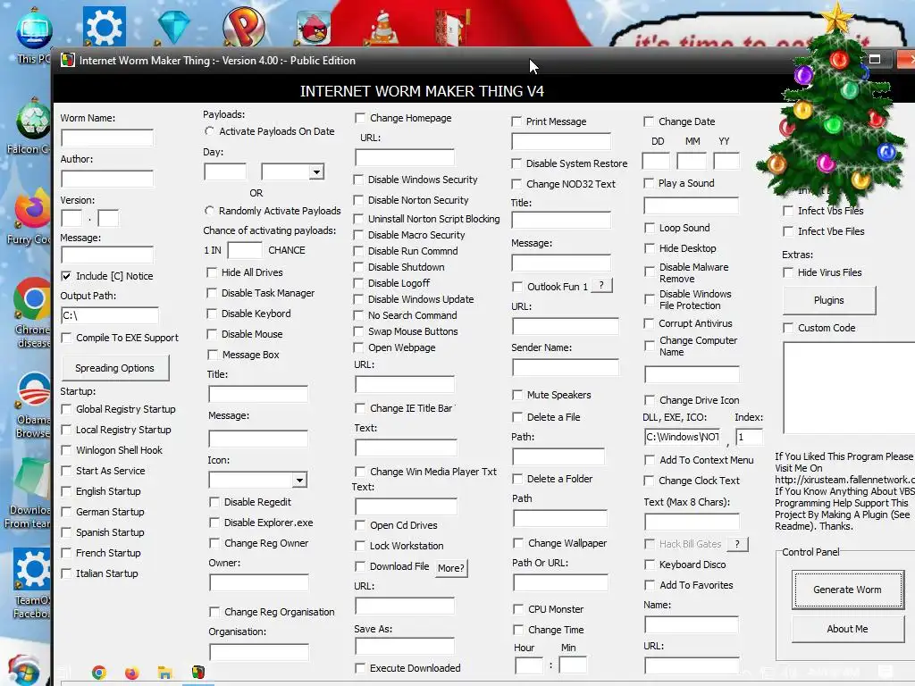Check Global Registry Startup
The image size is (915, 686).
(x=66, y=409)
